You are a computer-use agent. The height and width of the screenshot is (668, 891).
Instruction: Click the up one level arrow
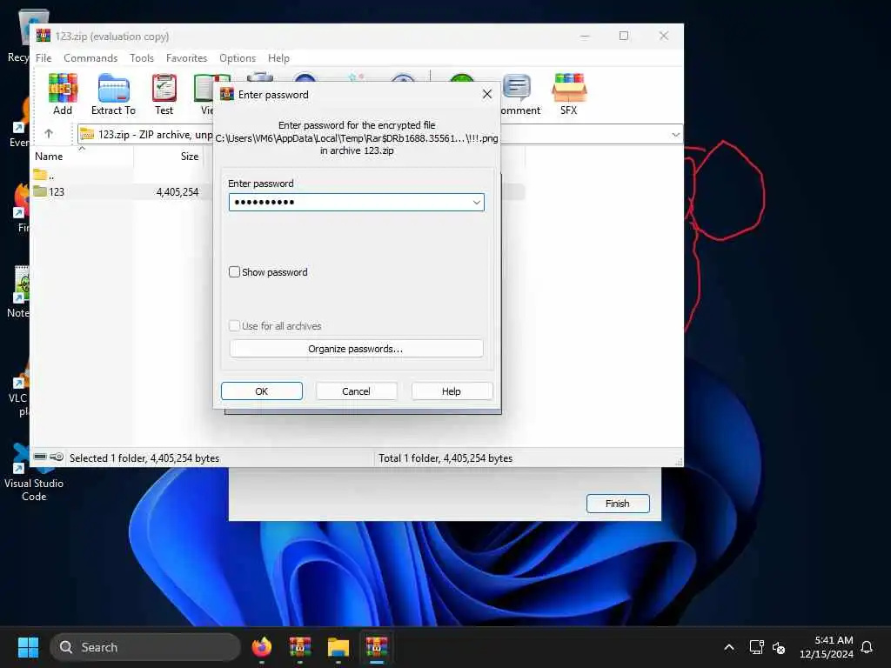pos(49,134)
